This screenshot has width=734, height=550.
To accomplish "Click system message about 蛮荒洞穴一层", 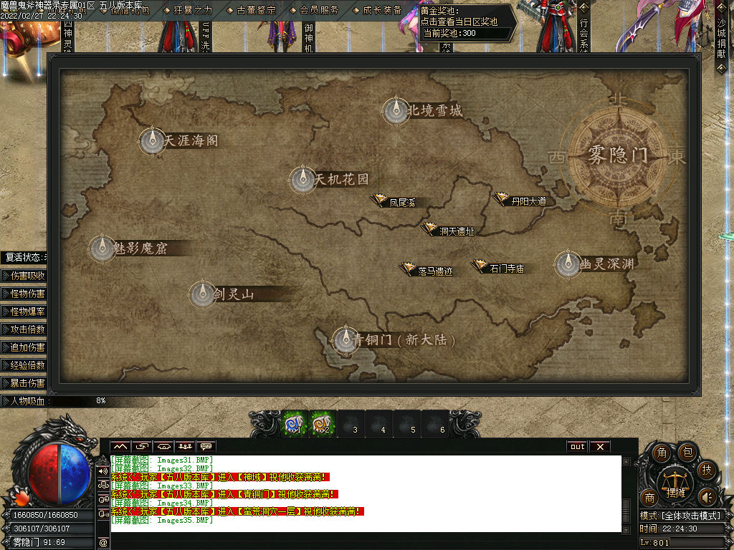I will click(237, 511).
